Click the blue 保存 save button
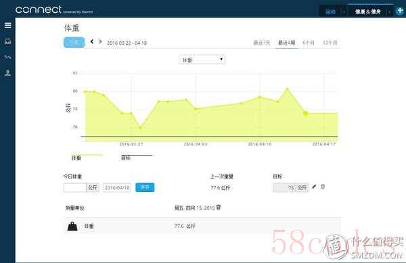This screenshot has height=263, width=406. pyautogui.click(x=145, y=187)
